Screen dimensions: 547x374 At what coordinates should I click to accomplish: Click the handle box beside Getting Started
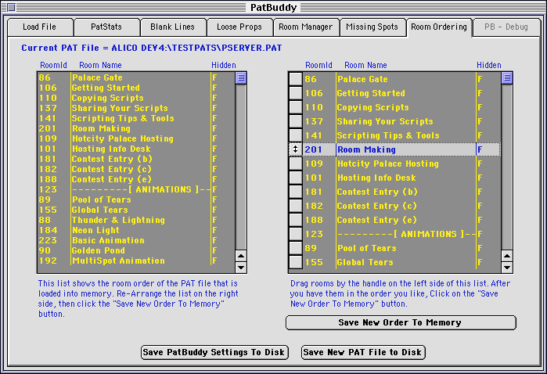click(295, 93)
